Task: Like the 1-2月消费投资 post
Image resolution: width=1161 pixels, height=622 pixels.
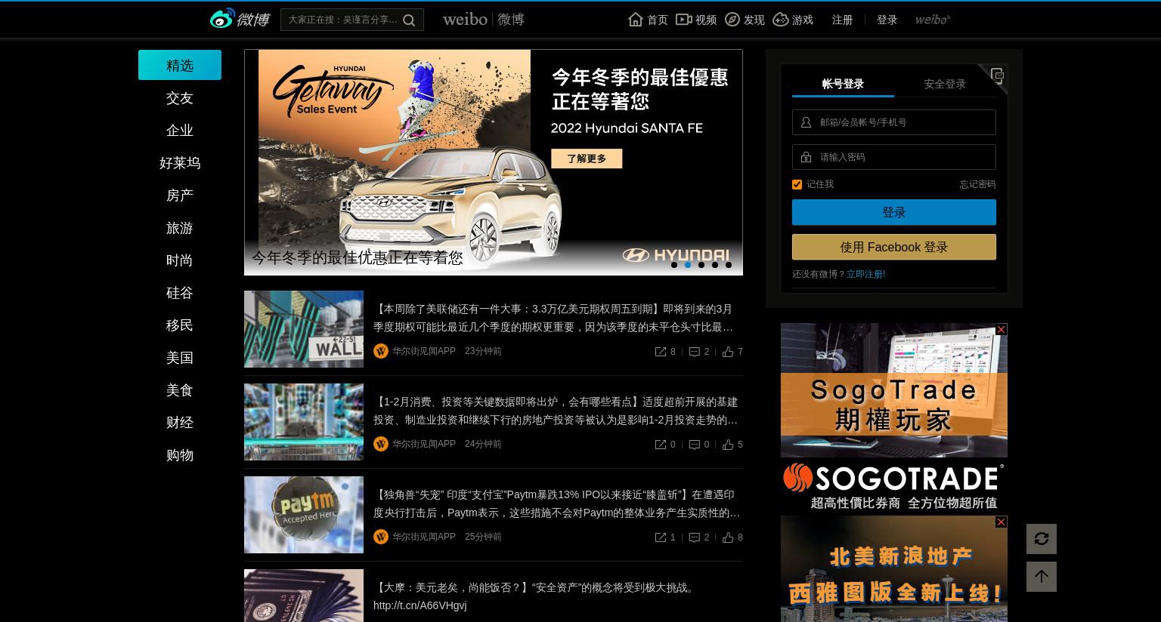Action: point(732,445)
